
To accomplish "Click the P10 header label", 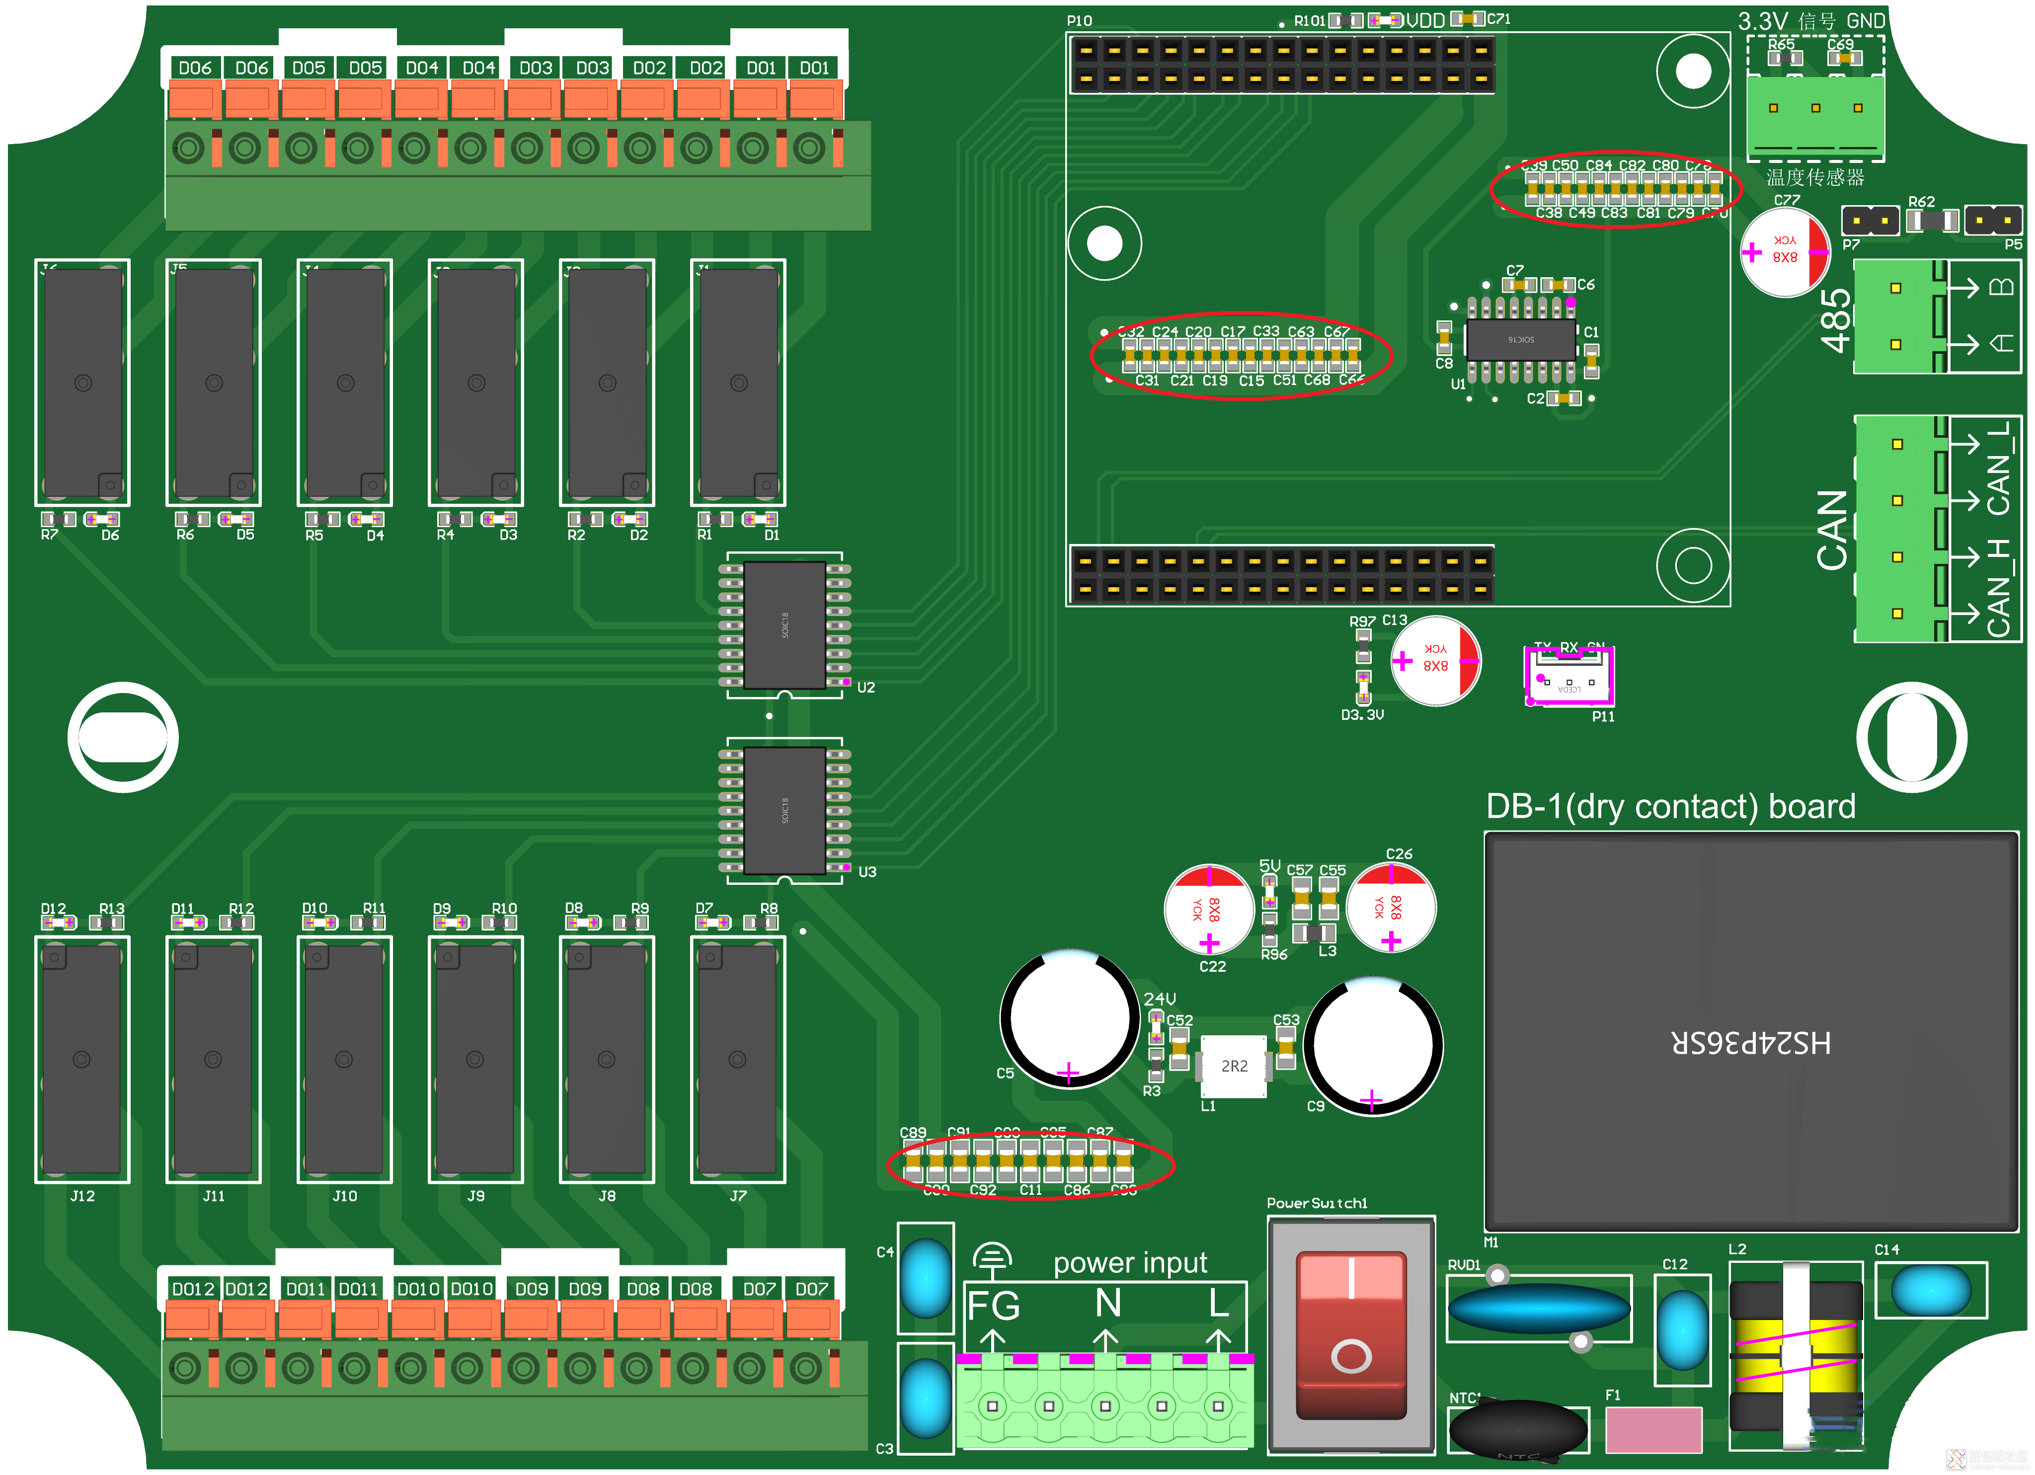I will click(x=1080, y=21).
